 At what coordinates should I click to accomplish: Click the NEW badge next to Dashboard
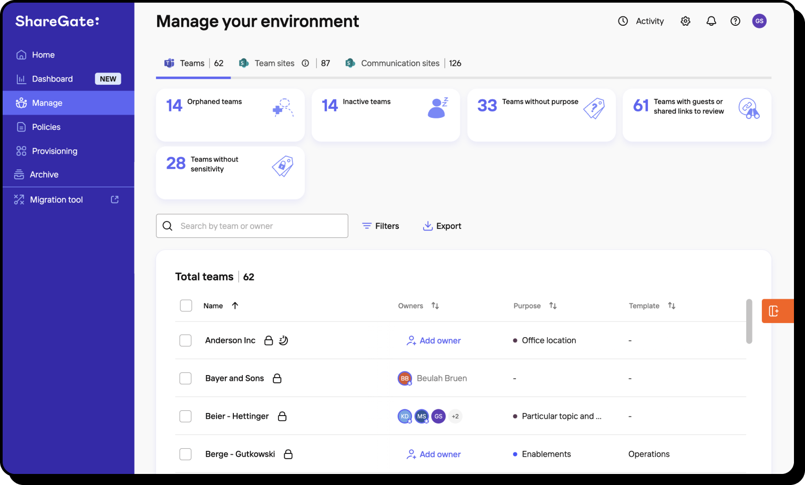(x=108, y=79)
